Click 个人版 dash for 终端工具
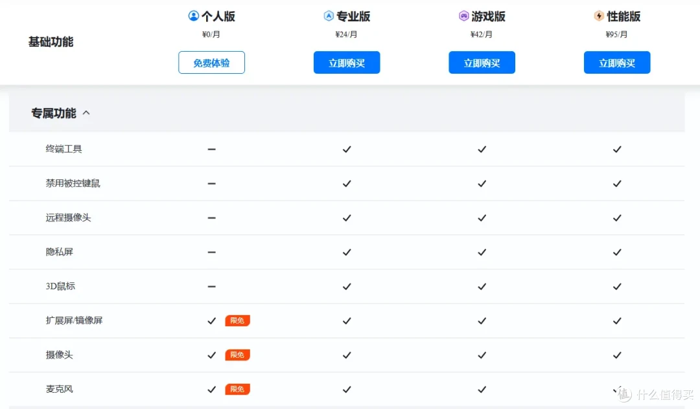The image size is (700, 409). [211, 149]
